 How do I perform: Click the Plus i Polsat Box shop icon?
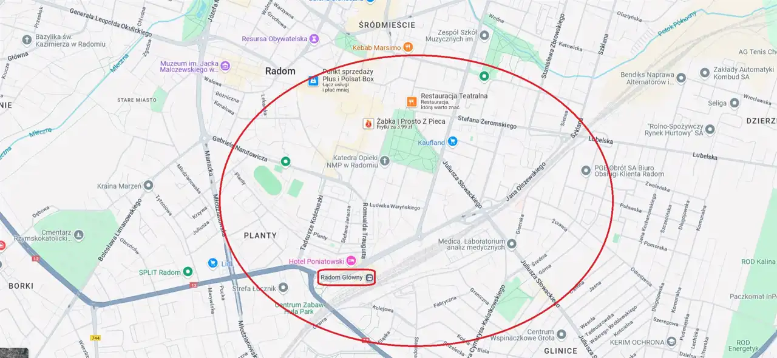pos(313,80)
